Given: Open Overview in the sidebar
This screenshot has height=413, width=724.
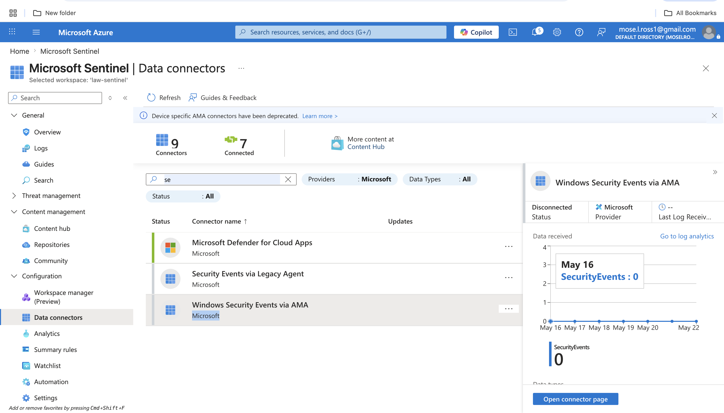Looking at the screenshot, I should [x=47, y=132].
